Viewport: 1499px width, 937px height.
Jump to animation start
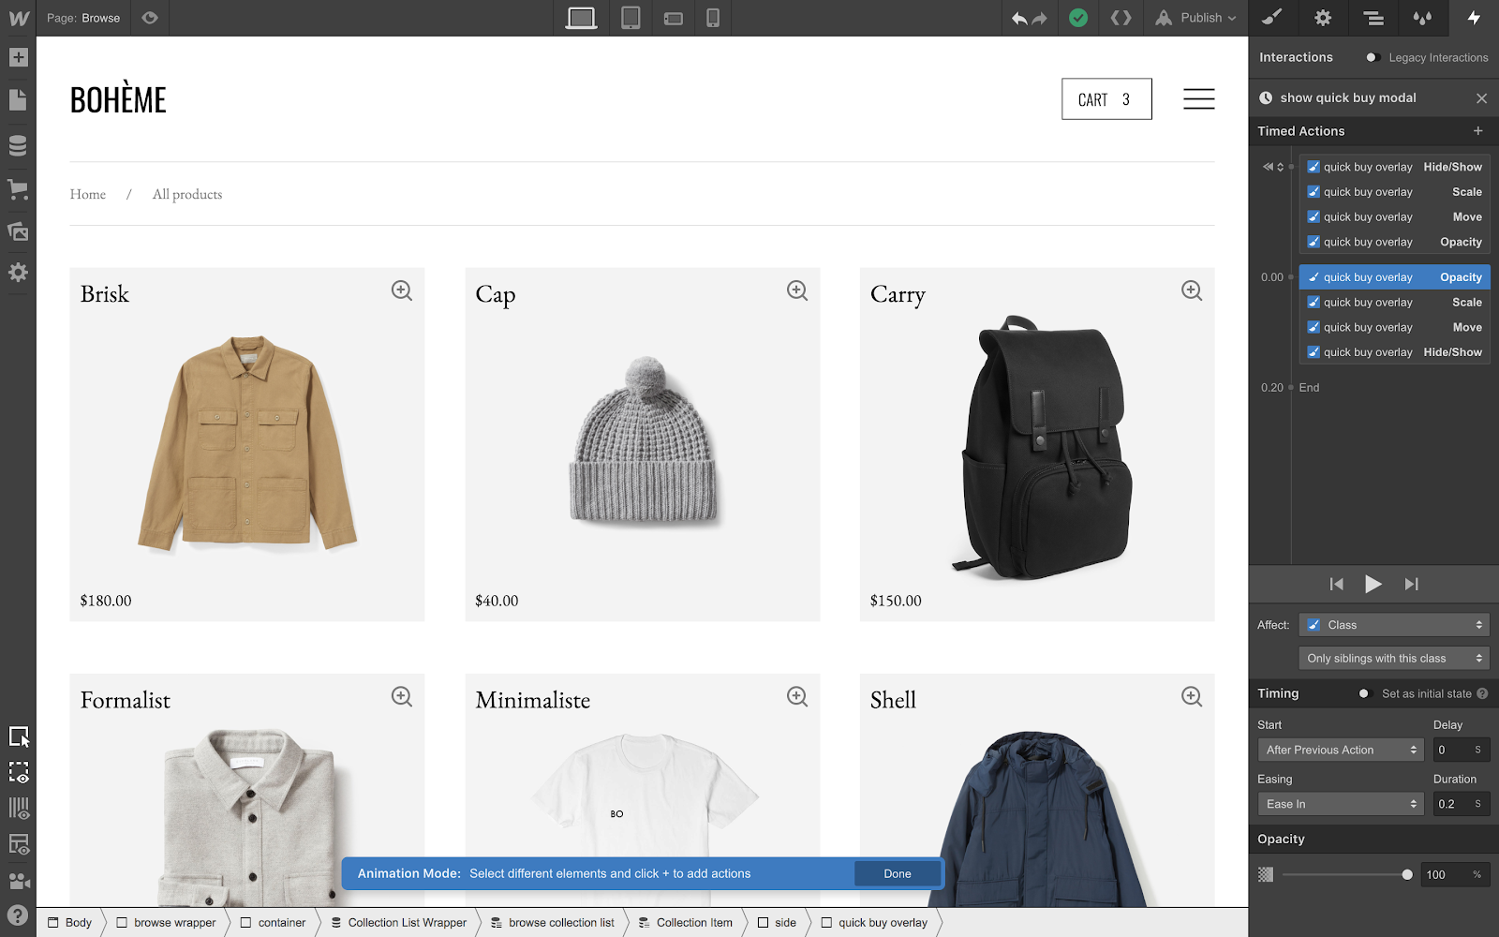1337,585
